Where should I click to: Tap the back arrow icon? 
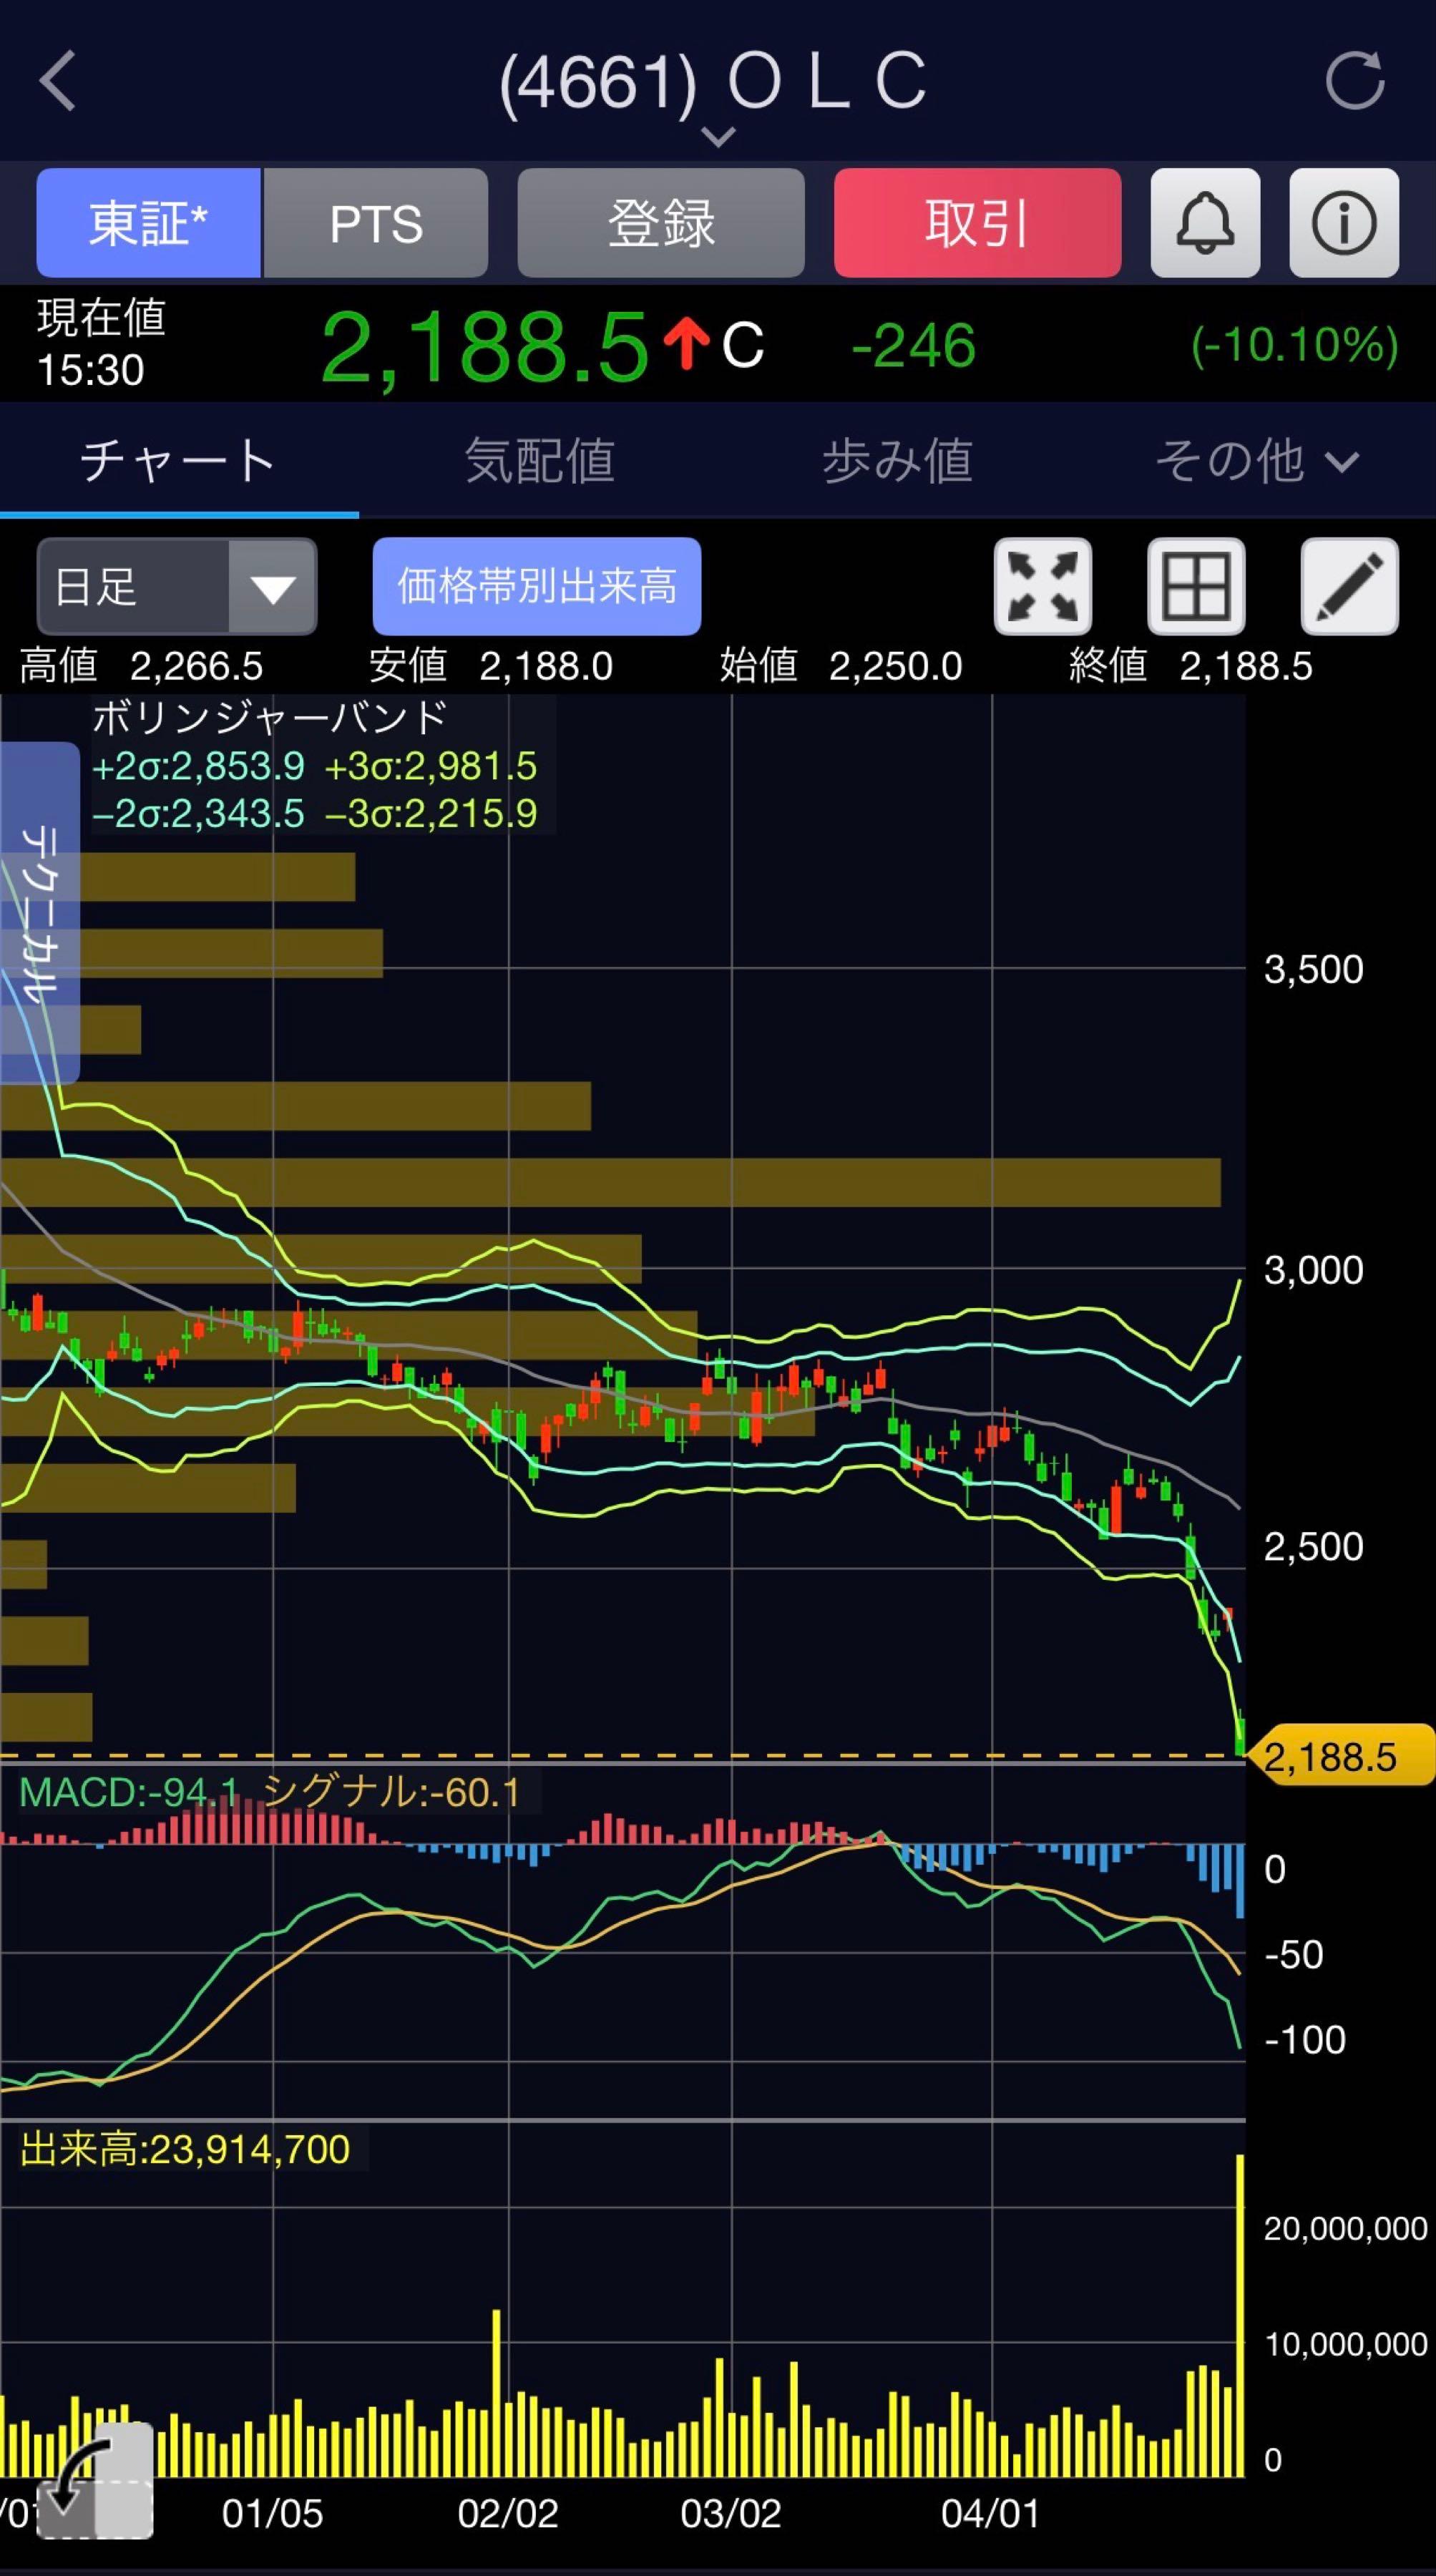[x=58, y=81]
